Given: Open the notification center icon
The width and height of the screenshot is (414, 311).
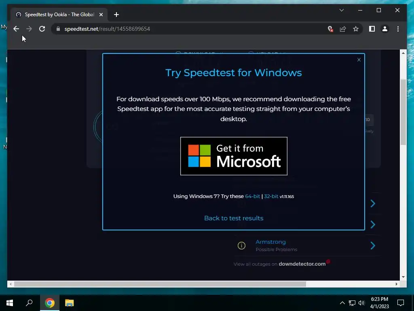Looking at the screenshot, I should (x=401, y=303).
